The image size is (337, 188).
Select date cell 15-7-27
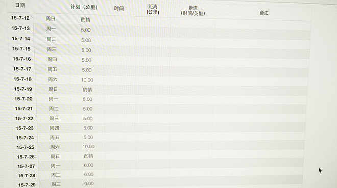(x=26, y=167)
